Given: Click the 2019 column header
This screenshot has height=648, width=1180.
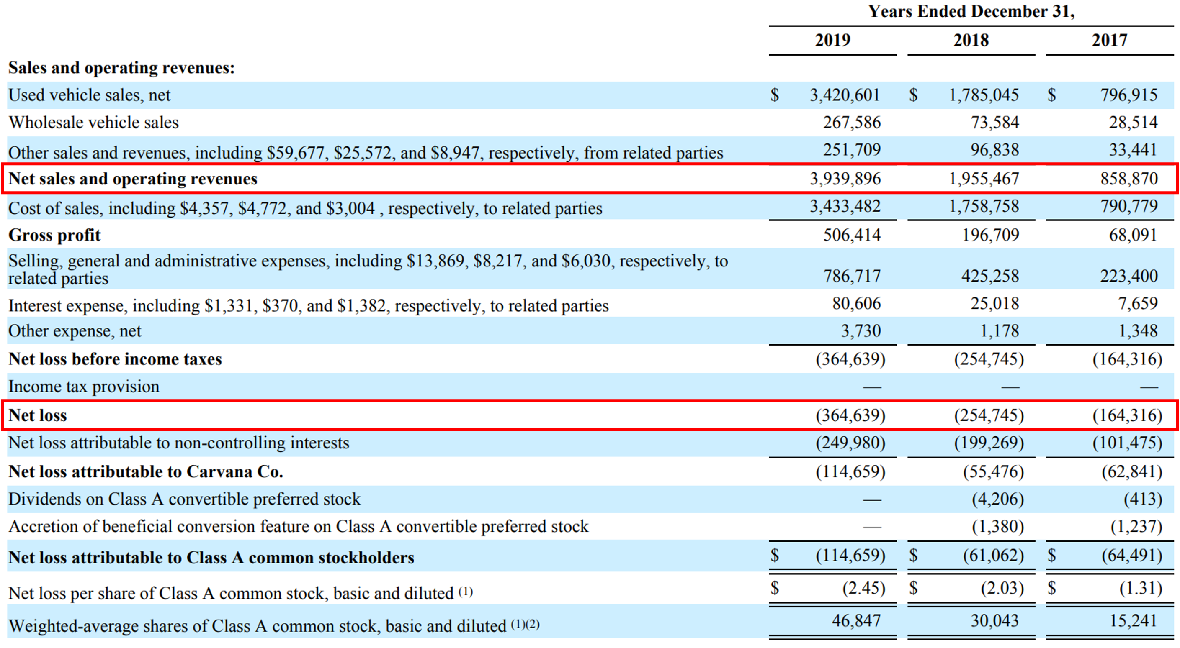Looking at the screenshot, I should pos(832,40).
